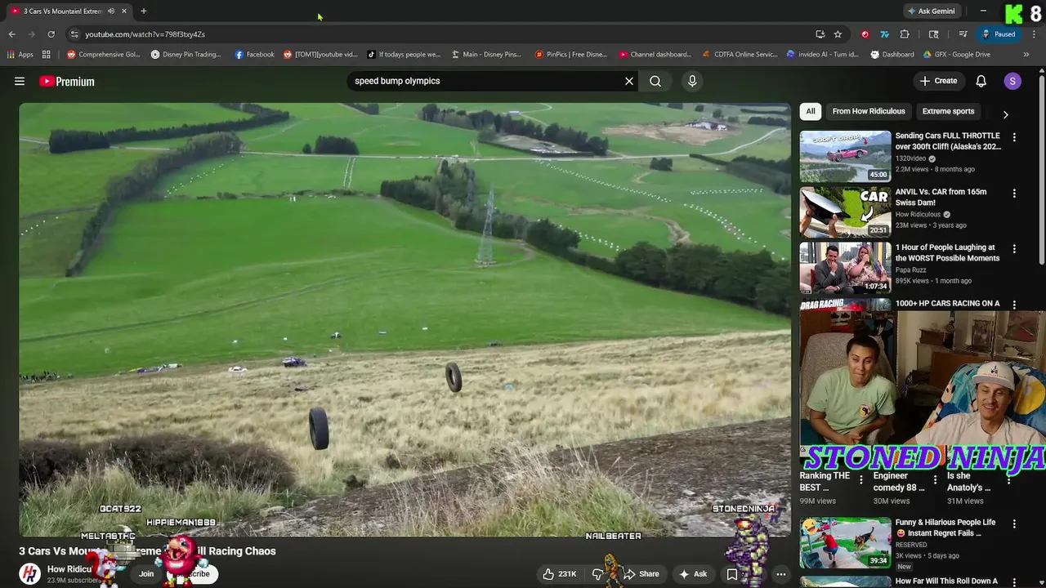Open the '1000+ HP CARS RACING ON A' title
This screenshot has height=588, width=1046.
(x=947, y=303)
